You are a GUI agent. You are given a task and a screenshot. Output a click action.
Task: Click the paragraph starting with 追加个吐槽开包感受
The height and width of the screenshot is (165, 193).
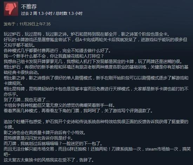[96, 124]
